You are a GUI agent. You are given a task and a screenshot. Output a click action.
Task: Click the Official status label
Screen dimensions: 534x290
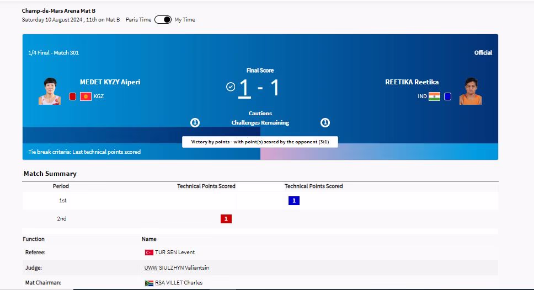483,53
